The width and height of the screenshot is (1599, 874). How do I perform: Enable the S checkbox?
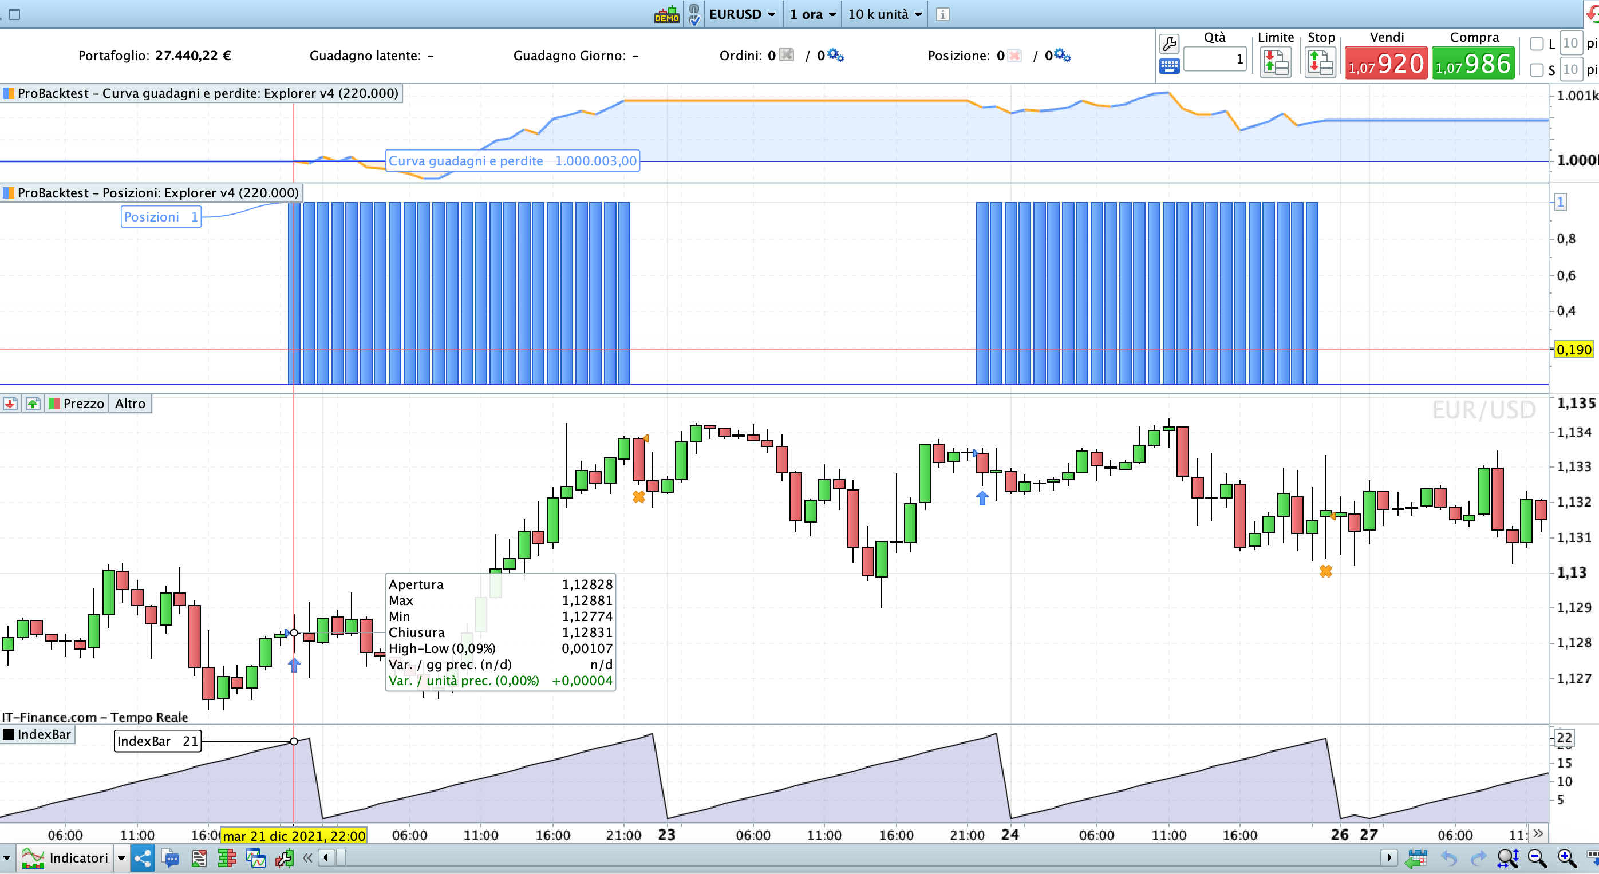[x=1537, y=69]
